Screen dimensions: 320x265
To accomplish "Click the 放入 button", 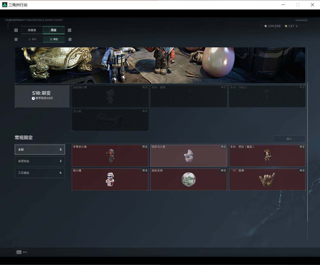I will click(289, 139).
